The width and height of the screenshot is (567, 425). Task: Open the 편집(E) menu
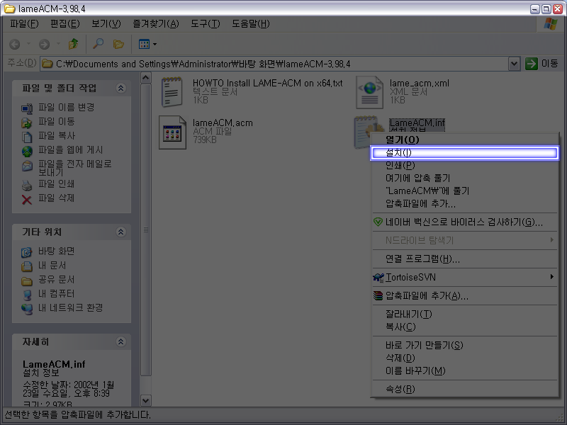pos(65,24)
